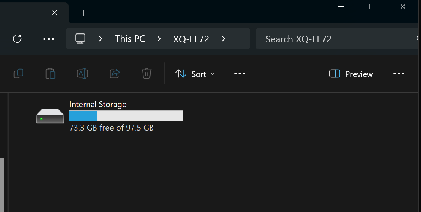Image resolution: width=421 pixels, height=212 pixels.
Task: Click the Internal Storage usage bar
Action: pos(126,116)
